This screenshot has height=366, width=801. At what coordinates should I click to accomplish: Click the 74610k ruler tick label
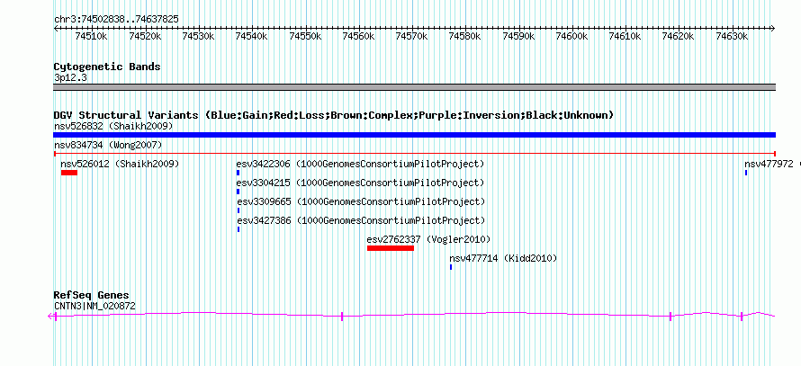coord(625,36)
